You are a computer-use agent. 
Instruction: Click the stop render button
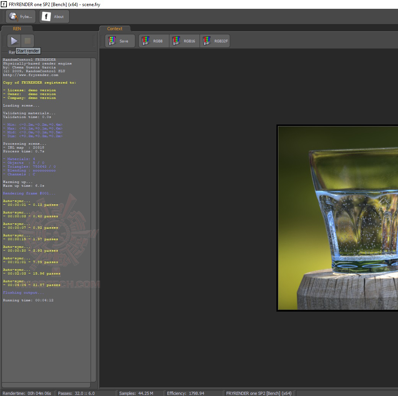coord(28,41)
